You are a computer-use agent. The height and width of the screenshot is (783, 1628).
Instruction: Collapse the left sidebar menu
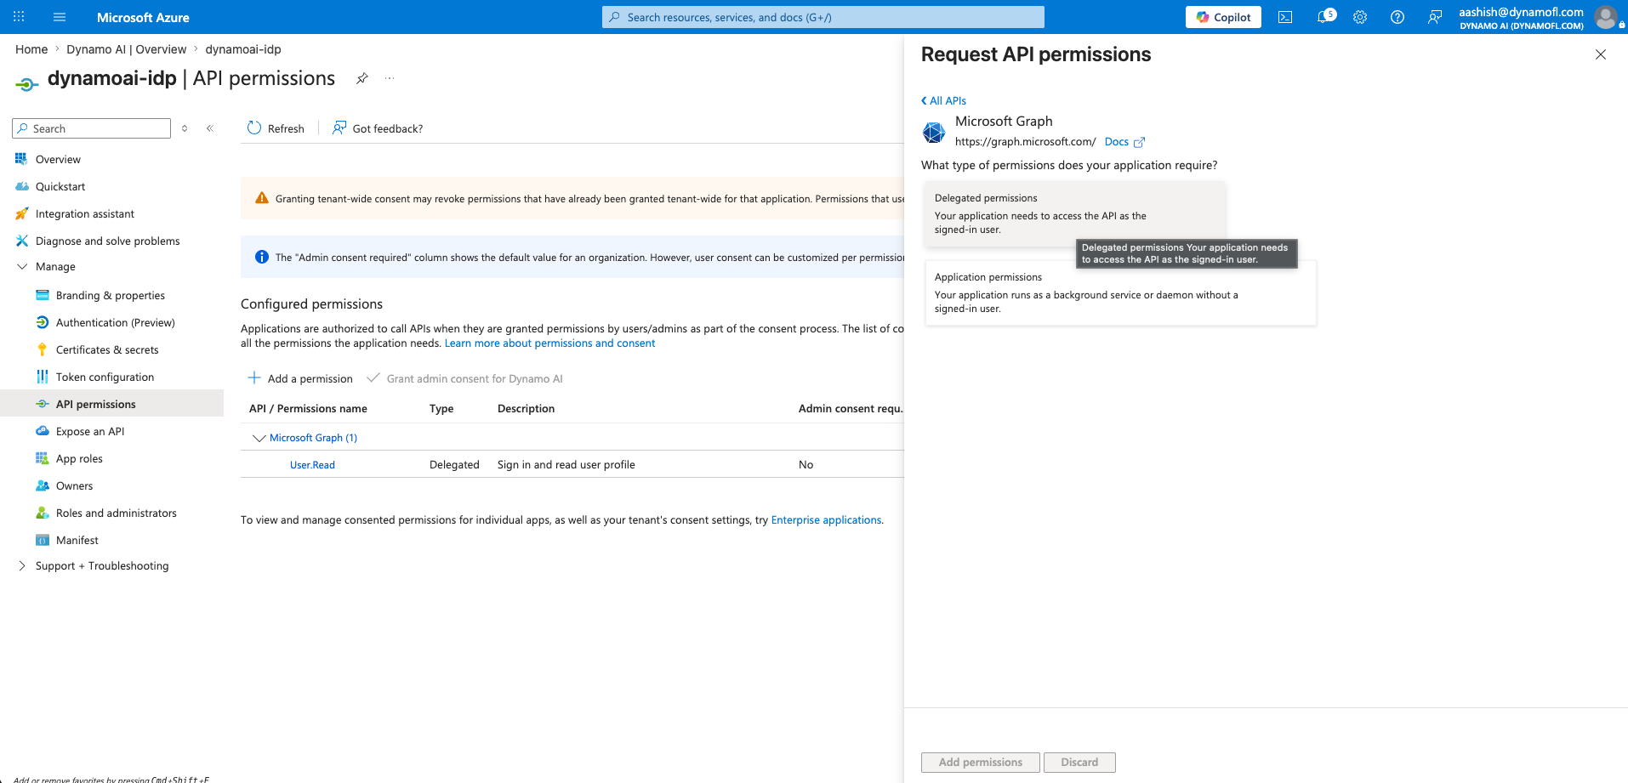(x=210, y=128)
